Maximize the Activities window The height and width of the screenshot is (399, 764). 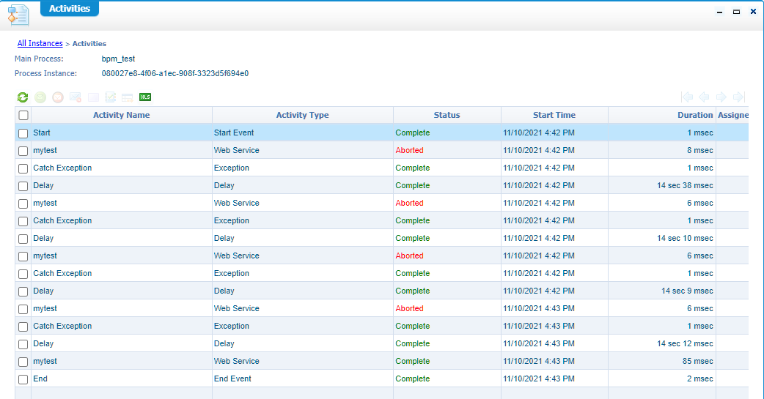tap(736, 12)
